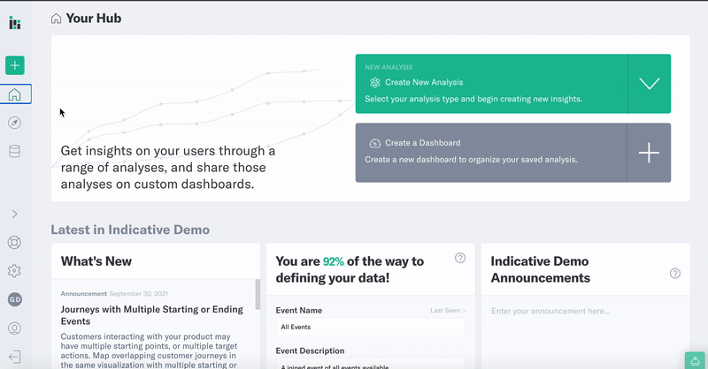Open the Settings gear icon
The width and height of the screenshot is (708, 369).
tap(14, 271)
